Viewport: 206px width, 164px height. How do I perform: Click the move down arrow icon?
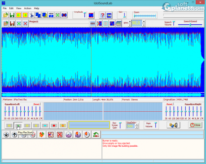[6, 134]
